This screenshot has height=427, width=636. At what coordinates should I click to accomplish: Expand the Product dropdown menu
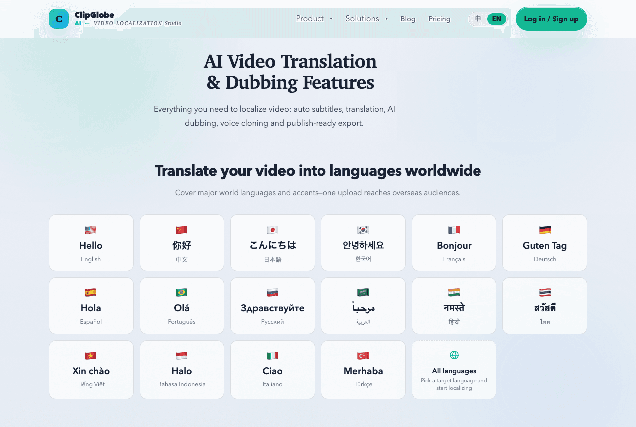point(314,19)
